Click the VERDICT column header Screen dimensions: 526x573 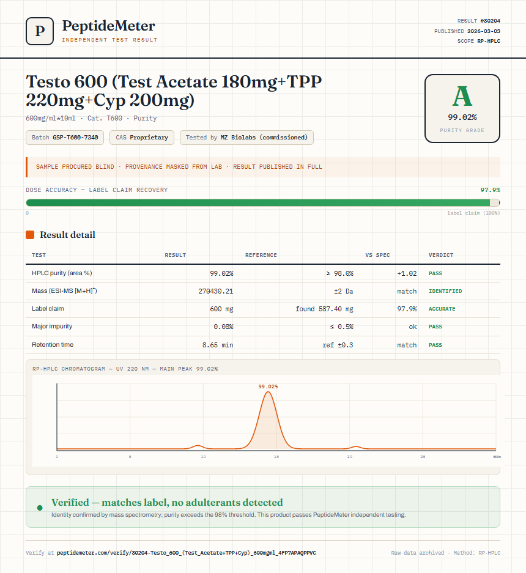(x=441, y=255)
